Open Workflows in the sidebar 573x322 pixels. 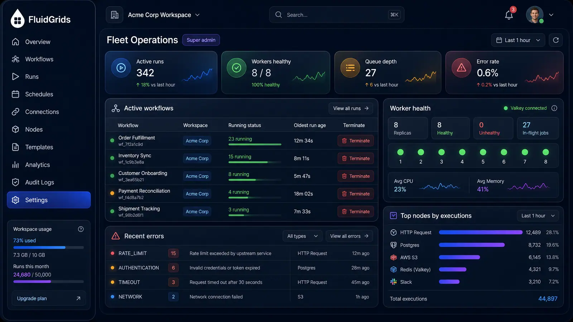[49, 59]
